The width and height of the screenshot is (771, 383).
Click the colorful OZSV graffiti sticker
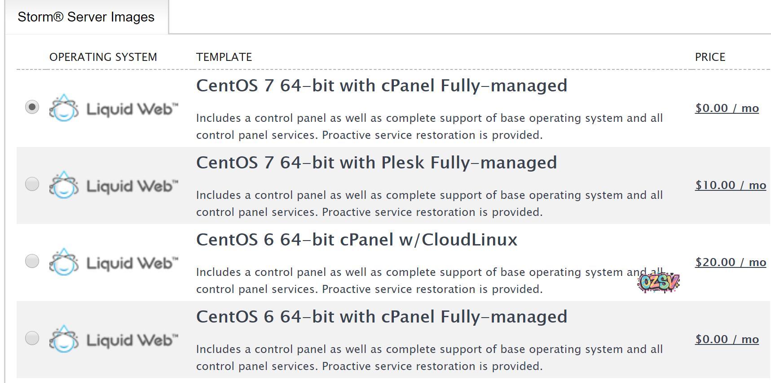(x=658, y=282)
